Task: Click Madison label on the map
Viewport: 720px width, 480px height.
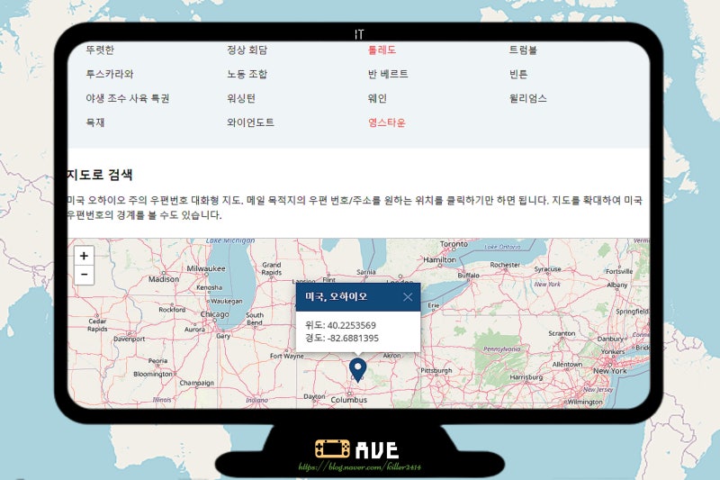Action: tap(164, 279)
